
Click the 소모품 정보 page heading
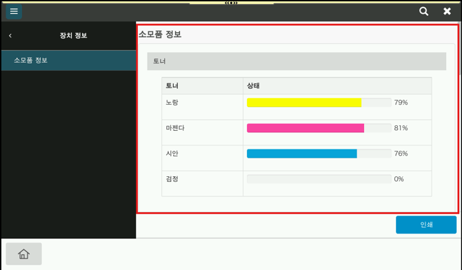click(160, 34)
